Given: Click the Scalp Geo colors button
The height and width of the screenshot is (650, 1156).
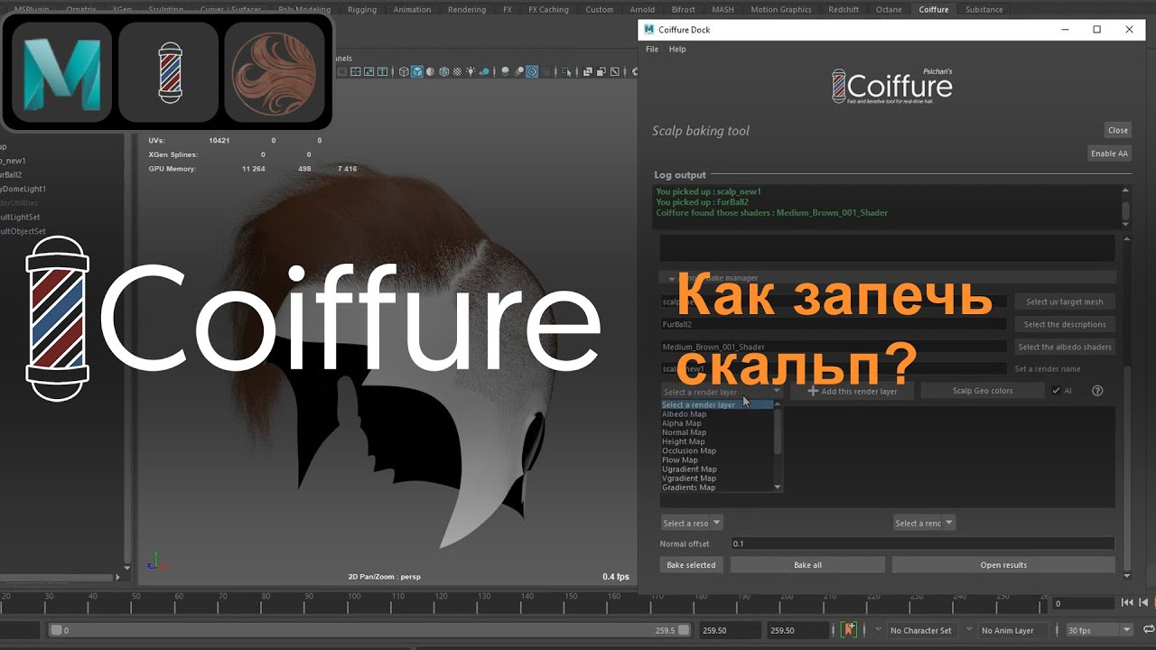Looking at the screenshot, I should coord(983,391).
